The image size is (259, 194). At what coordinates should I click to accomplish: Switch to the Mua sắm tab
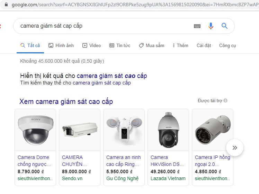tap(151, 45)
